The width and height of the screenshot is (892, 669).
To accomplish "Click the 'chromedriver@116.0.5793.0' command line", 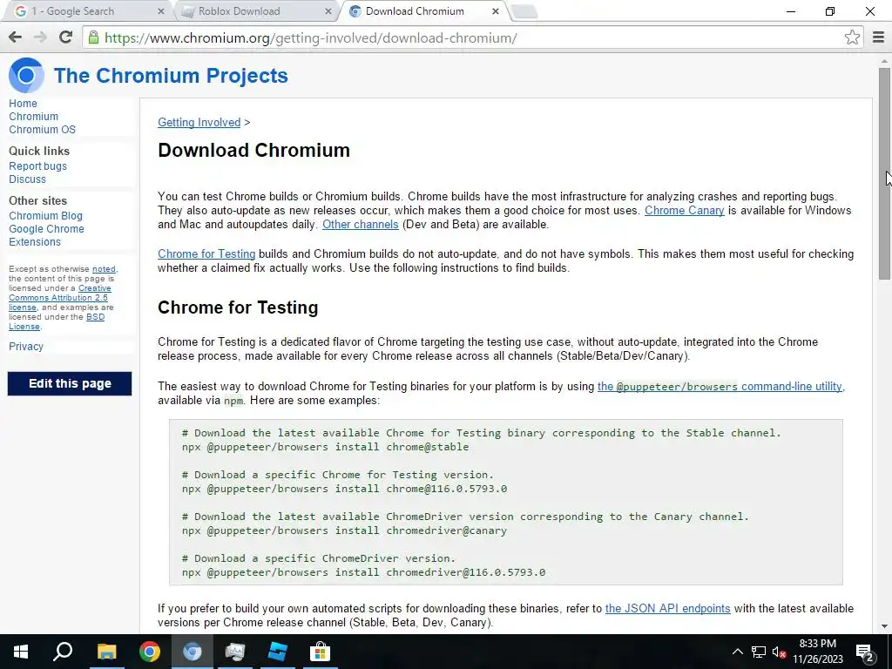I will point(363,572).
